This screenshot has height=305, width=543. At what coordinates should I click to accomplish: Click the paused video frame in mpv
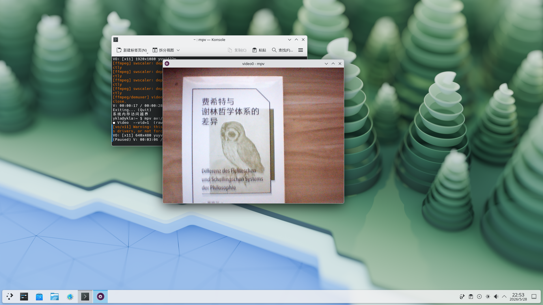pyautogui.click(x=253, y=135)
